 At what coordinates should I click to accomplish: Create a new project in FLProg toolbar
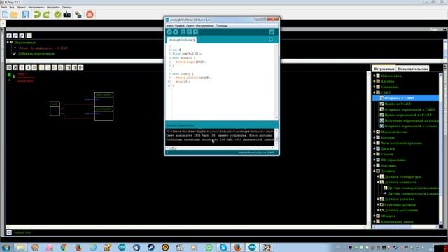pyautogui.click(x=5, y=14)
